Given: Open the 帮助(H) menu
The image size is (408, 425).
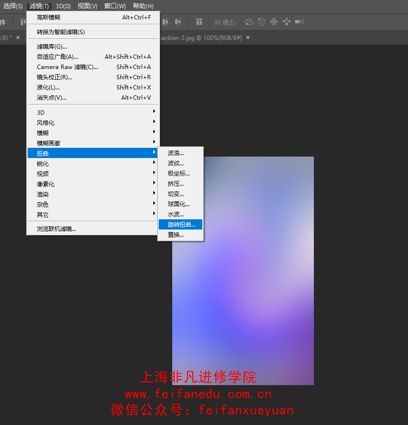Looking at the screenshot, I should (143, 6).
